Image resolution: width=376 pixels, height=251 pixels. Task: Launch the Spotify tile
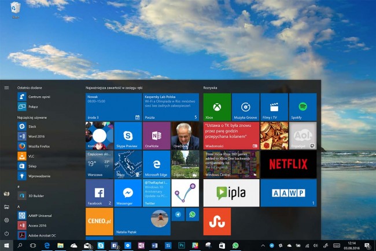(303, 107)
